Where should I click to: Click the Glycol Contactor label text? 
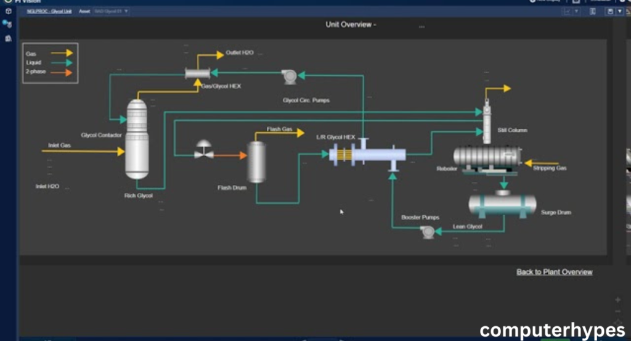[x=101, y=135]
